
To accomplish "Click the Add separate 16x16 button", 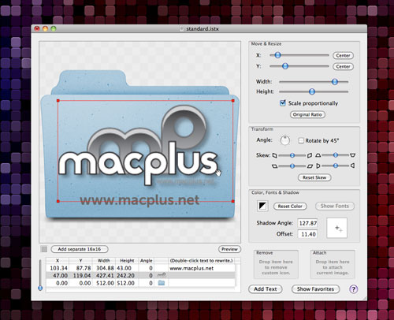I will pyautogui.click(x=80, y=249).
